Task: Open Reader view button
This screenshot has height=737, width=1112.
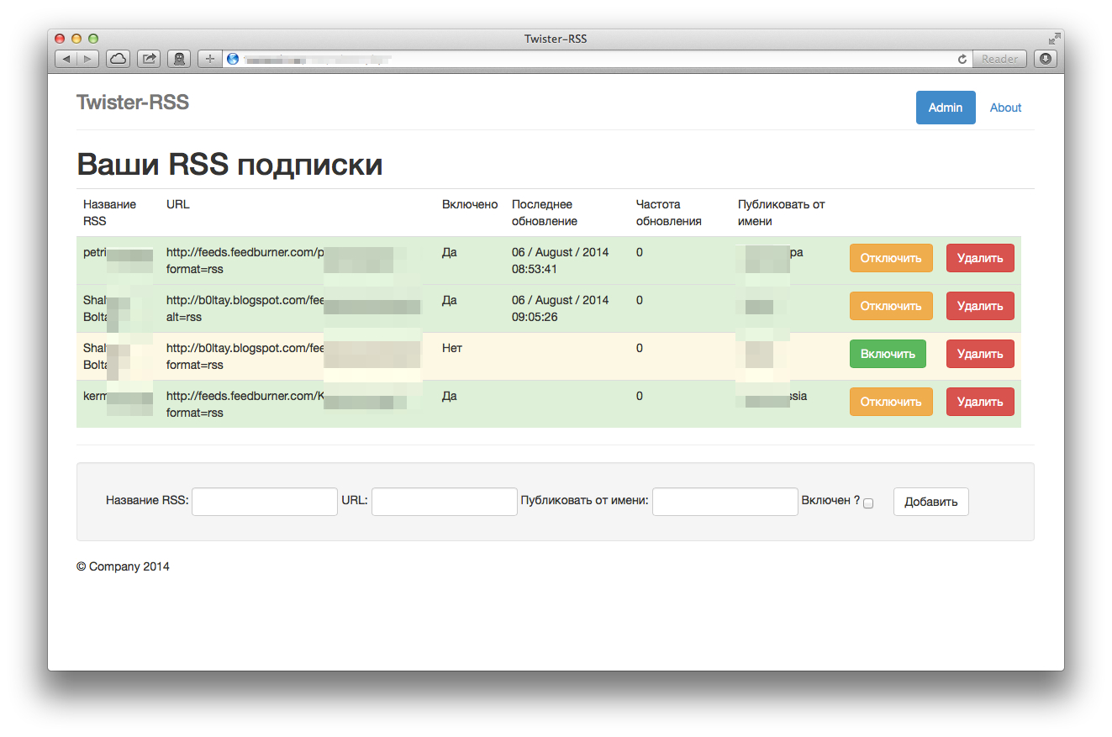Action: point(999,59)
